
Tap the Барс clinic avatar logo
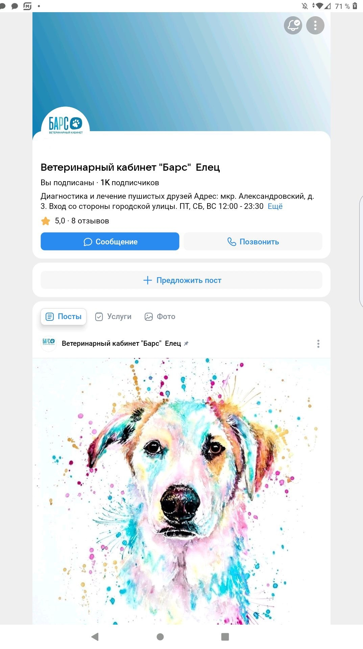(x=65, y=126)
